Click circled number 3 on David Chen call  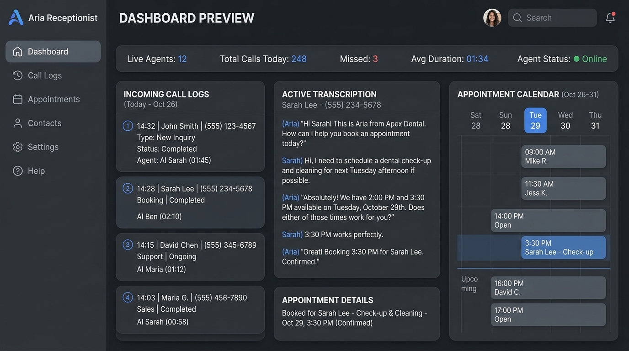(128, 245)
